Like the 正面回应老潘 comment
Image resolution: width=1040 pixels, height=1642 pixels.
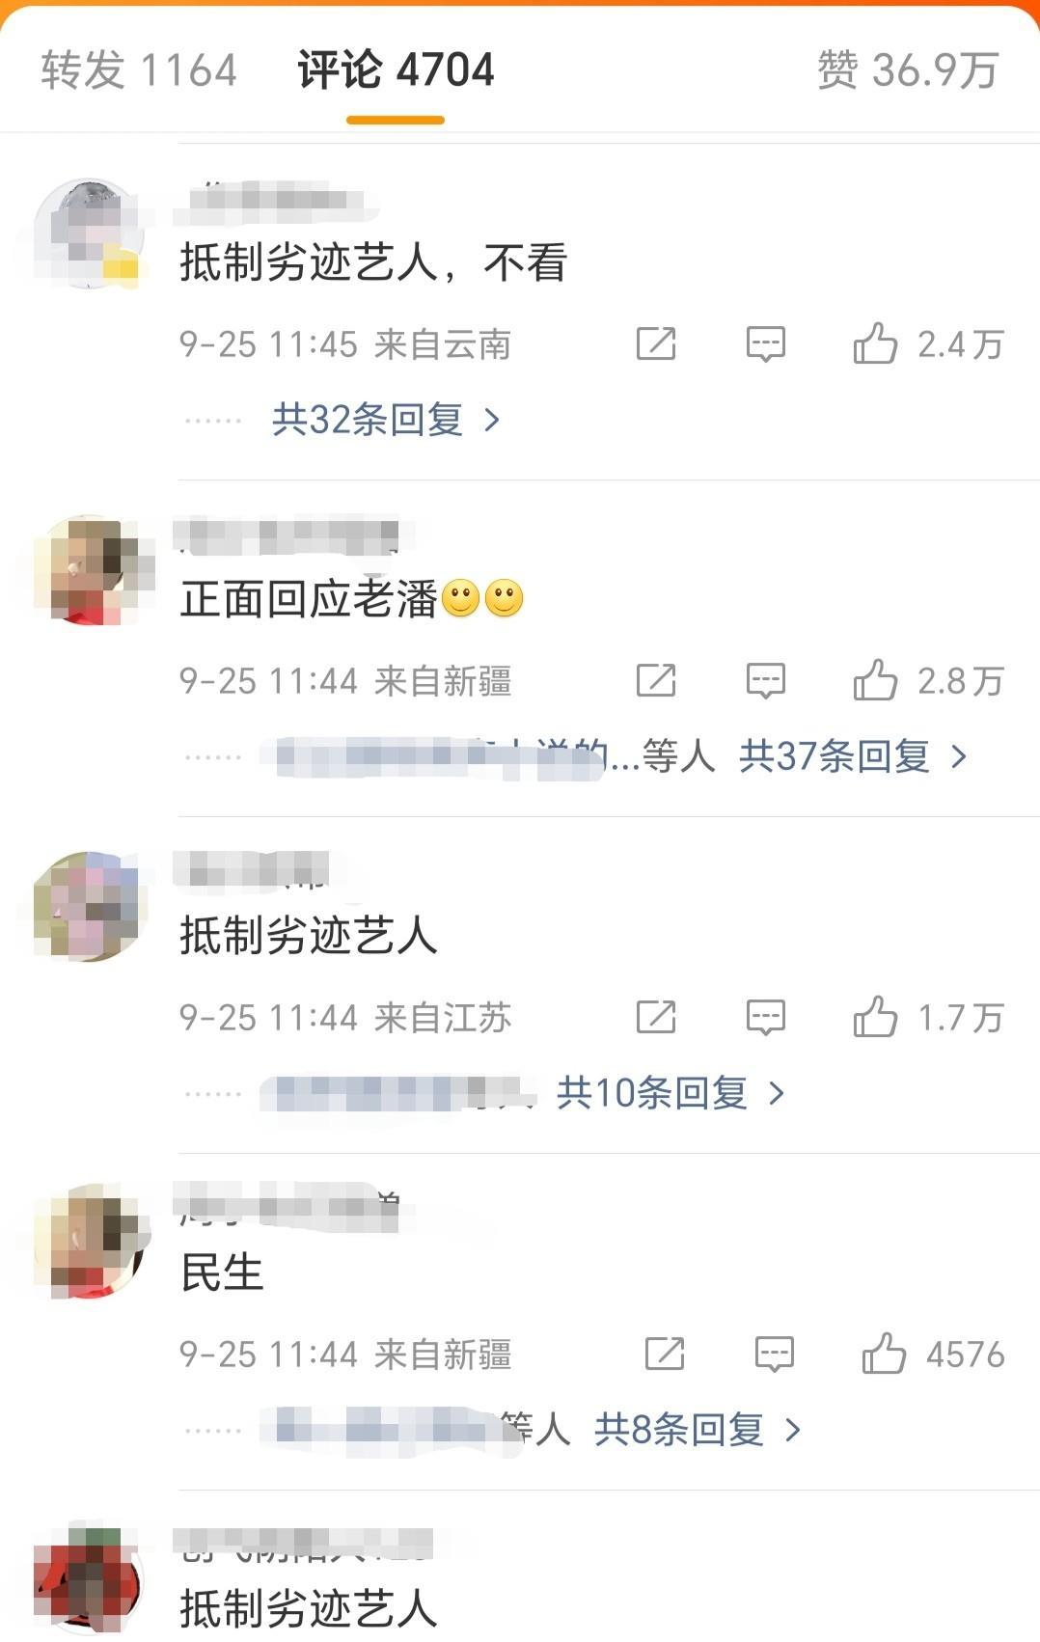click(874, 680)
